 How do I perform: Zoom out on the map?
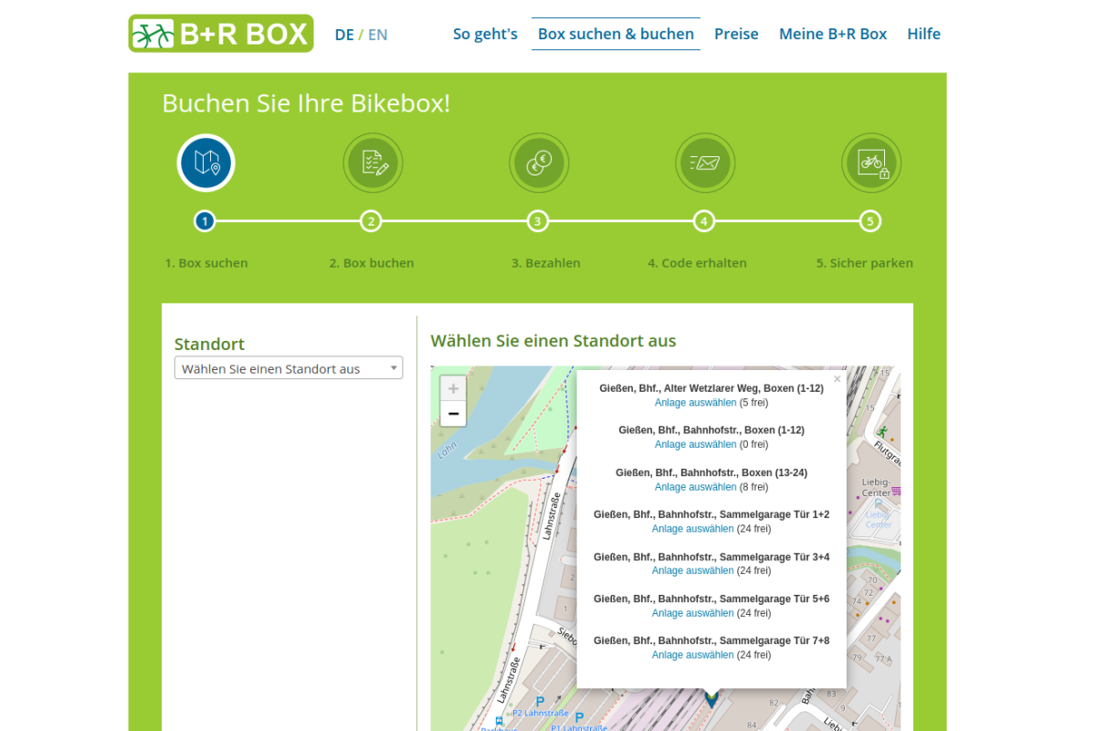[x=453, y=414]
